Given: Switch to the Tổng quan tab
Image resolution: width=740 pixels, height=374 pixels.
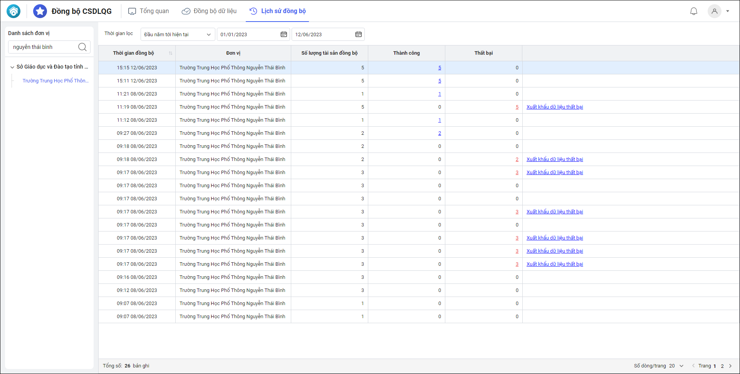Looking at the screenshot, I should pyautogui.click(x=148, y=11).
